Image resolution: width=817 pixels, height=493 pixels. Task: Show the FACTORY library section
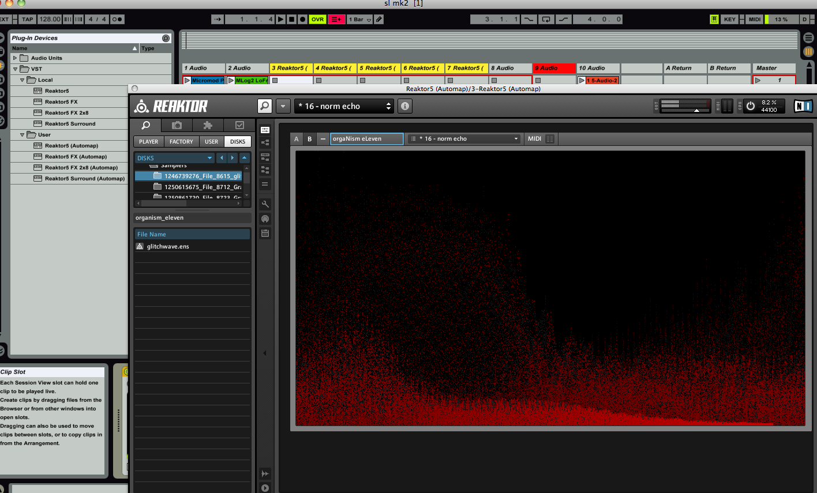coord(181,141)
